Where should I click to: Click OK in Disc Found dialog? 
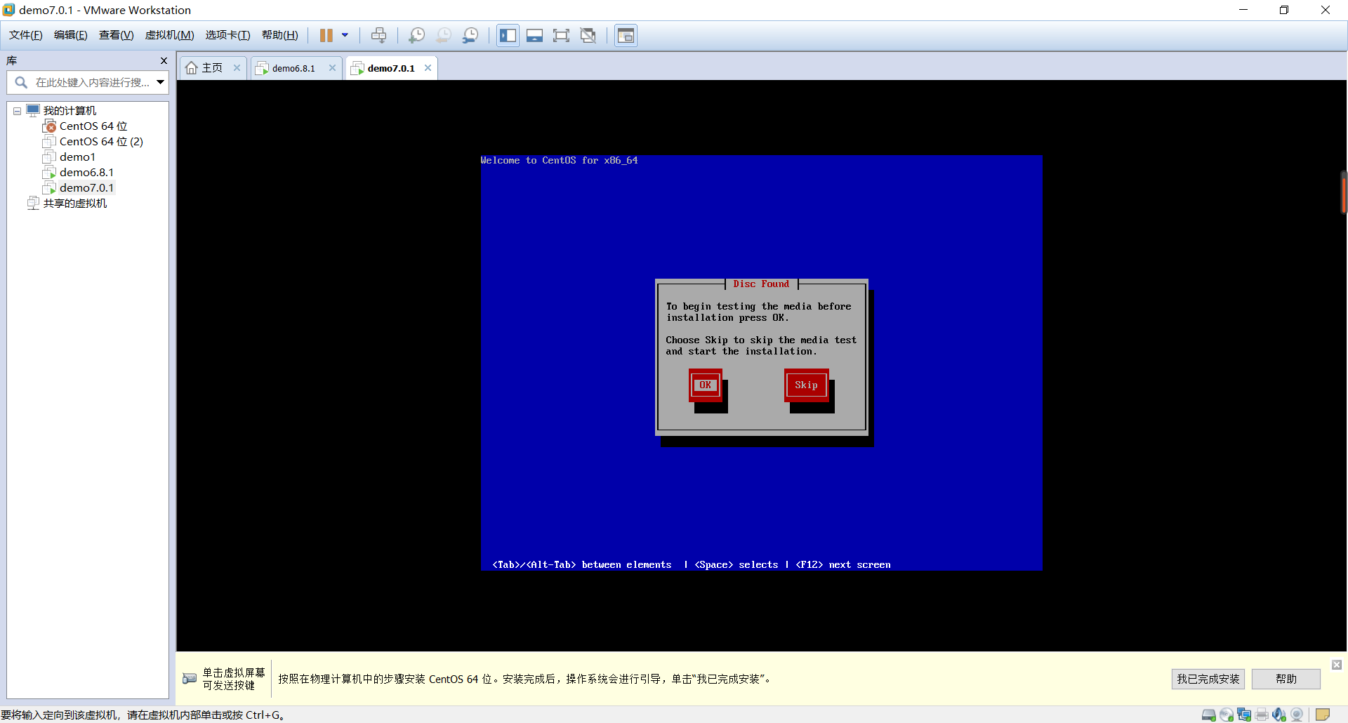pyautogui.click(x=706, y=385)
